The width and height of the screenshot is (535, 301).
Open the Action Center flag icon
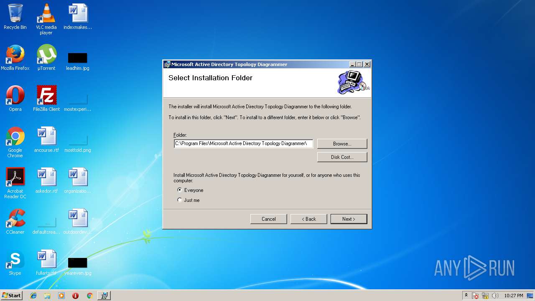475,296
